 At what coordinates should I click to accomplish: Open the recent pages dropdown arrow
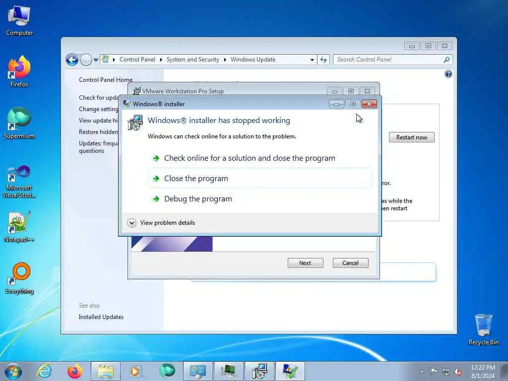96,60
